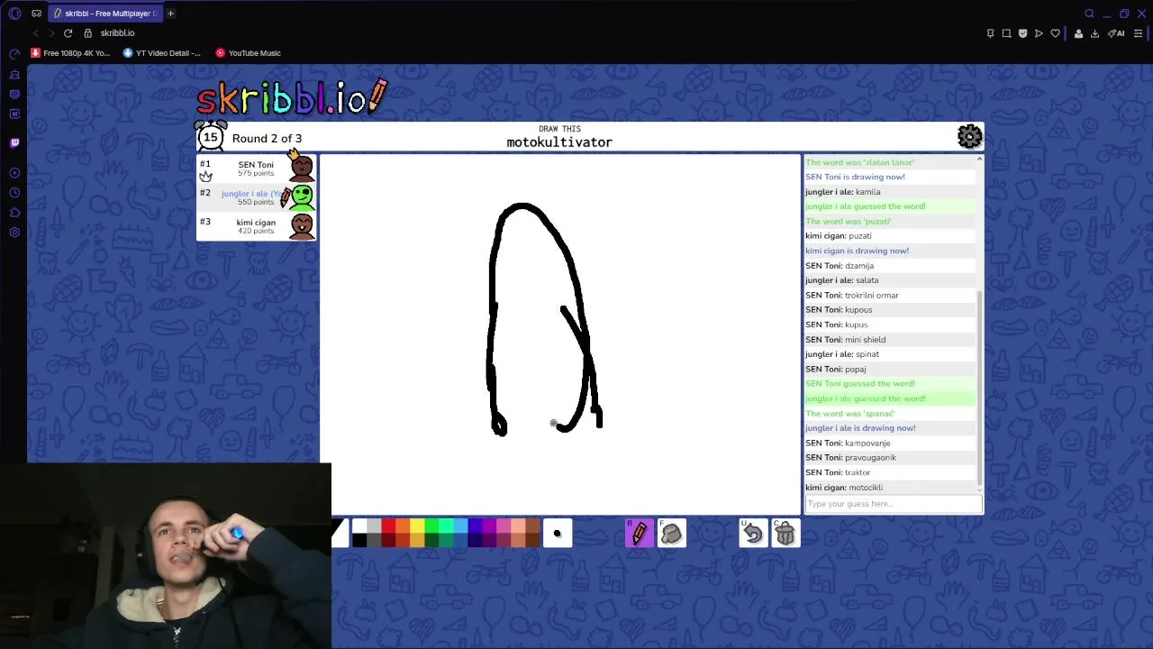Pick the orange color swatch
Viewport: 1153px width, 649px height.
coord(403,526)
